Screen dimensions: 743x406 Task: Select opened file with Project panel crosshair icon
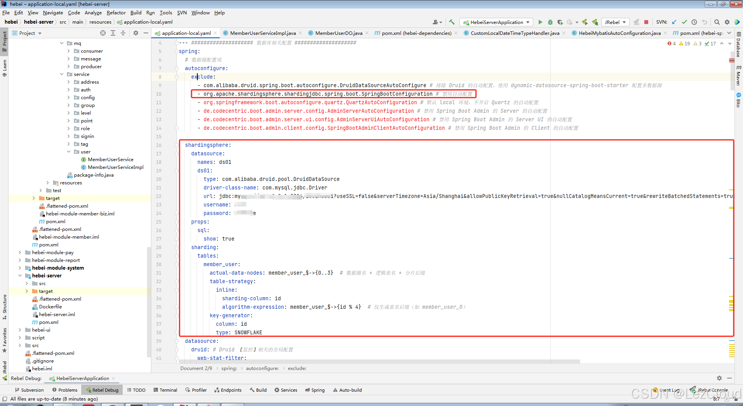(x=103, y=33)
